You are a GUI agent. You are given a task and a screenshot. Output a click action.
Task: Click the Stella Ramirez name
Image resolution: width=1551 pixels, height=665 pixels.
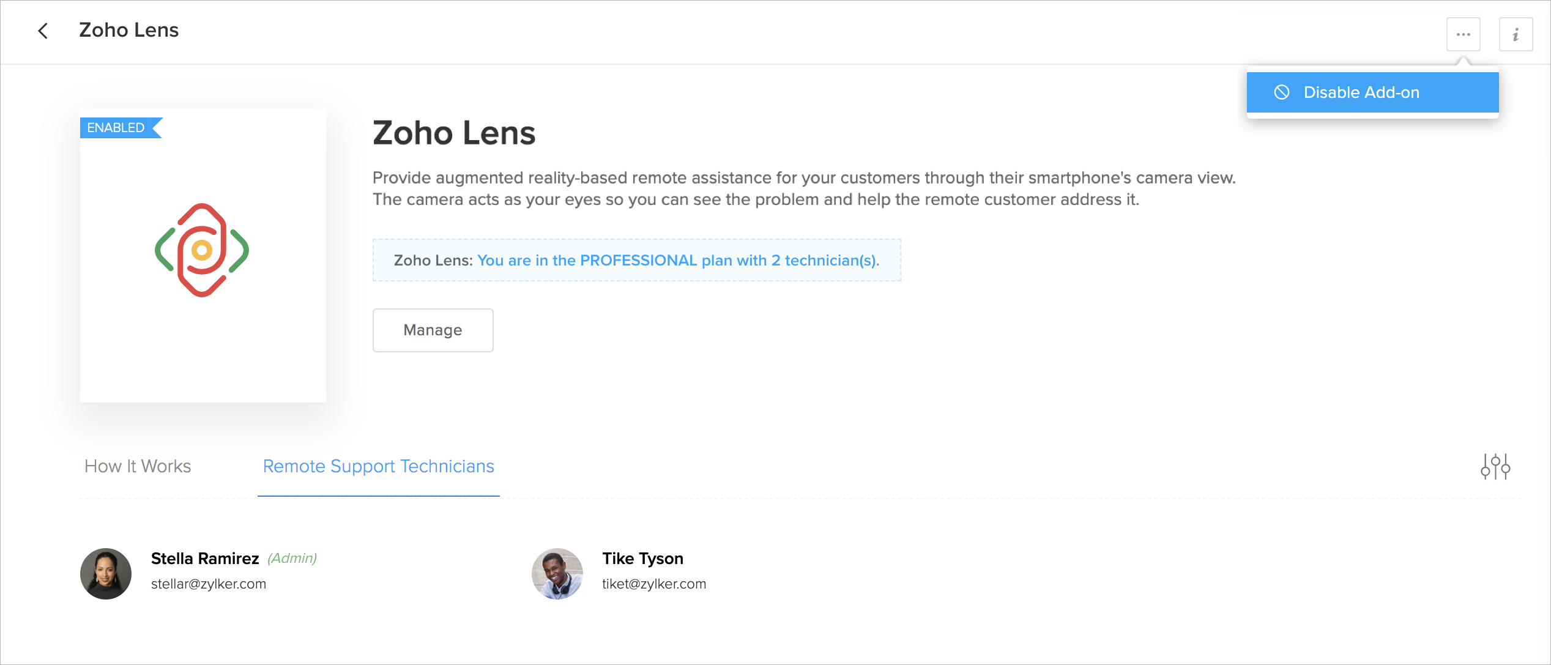(205, 559)
